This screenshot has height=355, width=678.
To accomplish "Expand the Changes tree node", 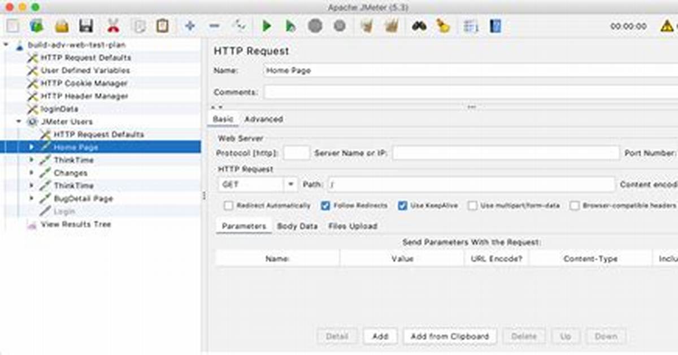I will [x=32, y=173].
